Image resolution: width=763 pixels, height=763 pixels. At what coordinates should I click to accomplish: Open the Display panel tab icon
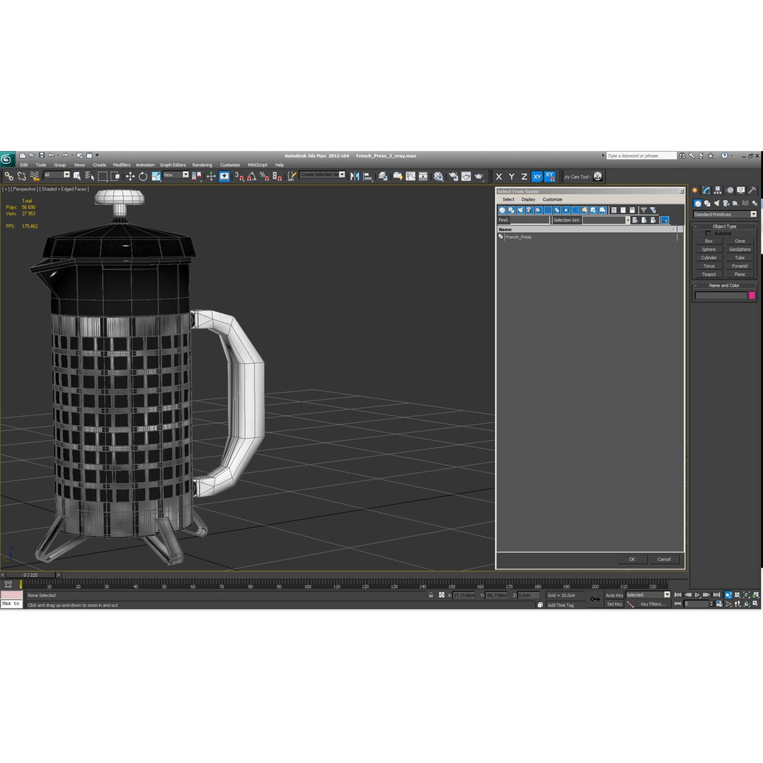(740, 190)
